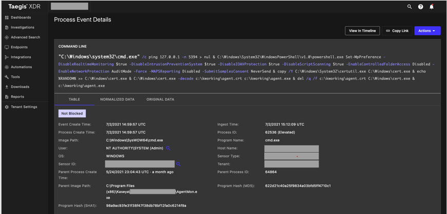Image resolution: width=447 pixels, height=214 pixels.
Task: Open notifications using the bell icon
Action: click(x=432, y=7)
